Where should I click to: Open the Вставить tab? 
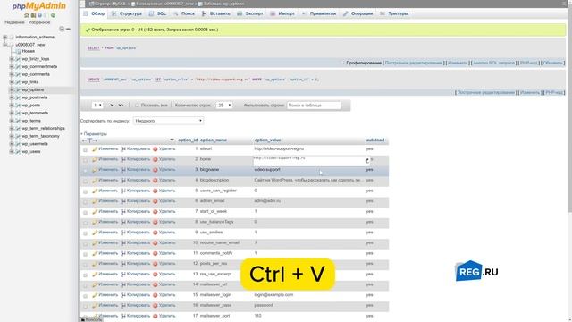(x=216, y=13)
